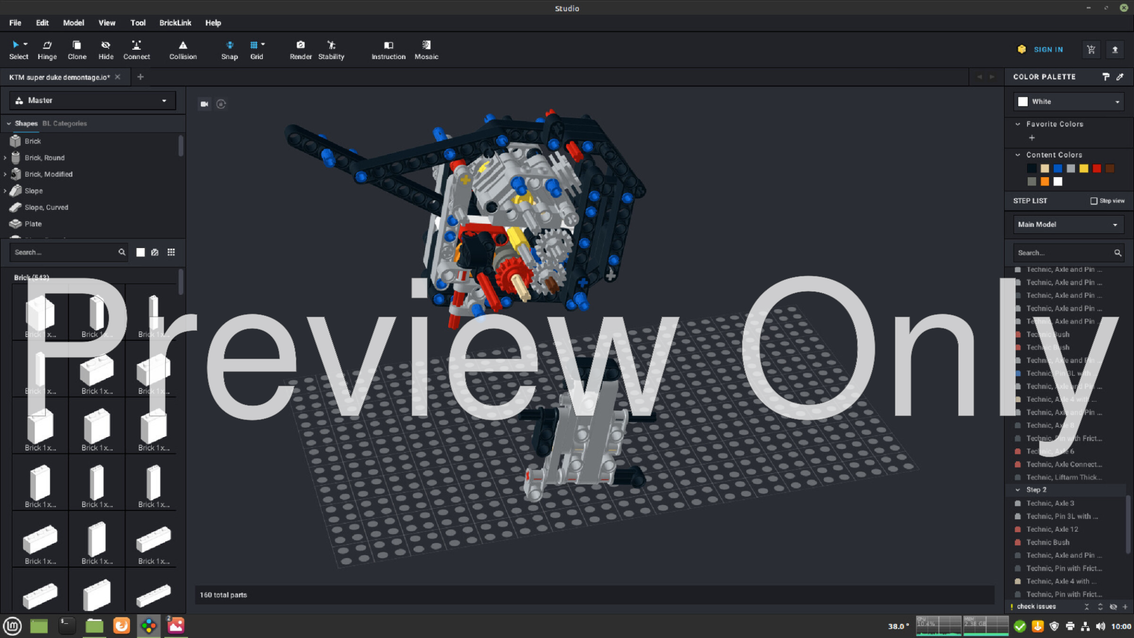Toggle the Collision detection
The width and height of the screenshot is (1134, 638).
183,50
